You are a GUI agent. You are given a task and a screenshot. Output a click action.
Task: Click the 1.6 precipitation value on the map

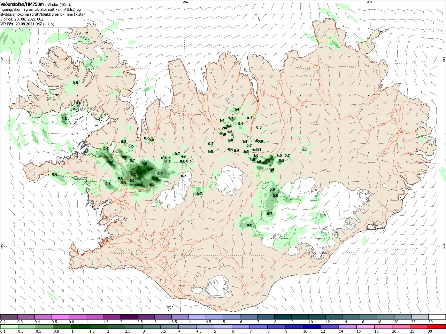click(139, 173)
